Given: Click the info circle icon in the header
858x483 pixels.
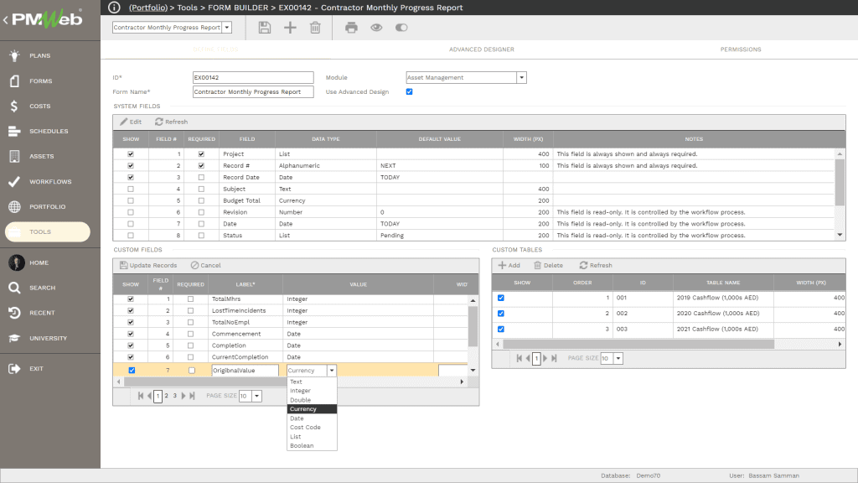Looking at the screenshot, I should (x=114, y=7).
